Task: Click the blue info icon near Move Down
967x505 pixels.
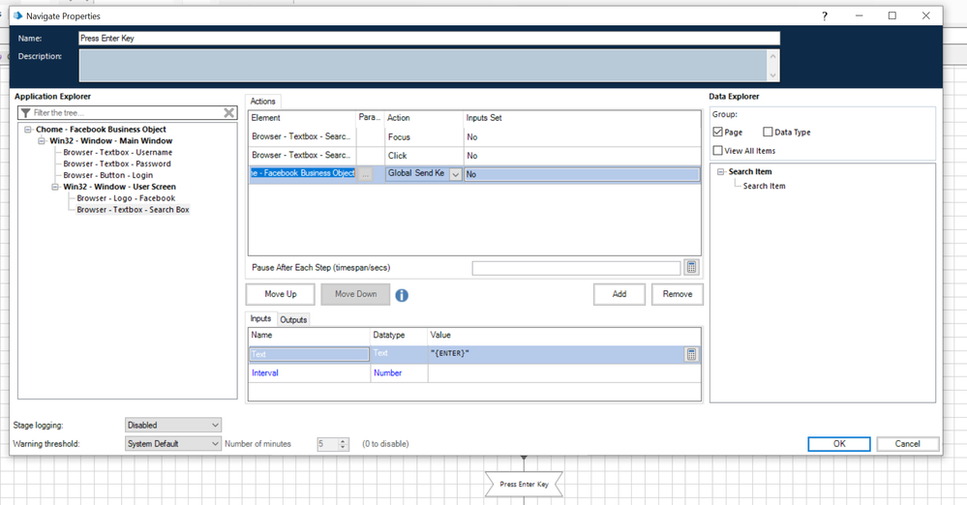Action: coord(402,295)
